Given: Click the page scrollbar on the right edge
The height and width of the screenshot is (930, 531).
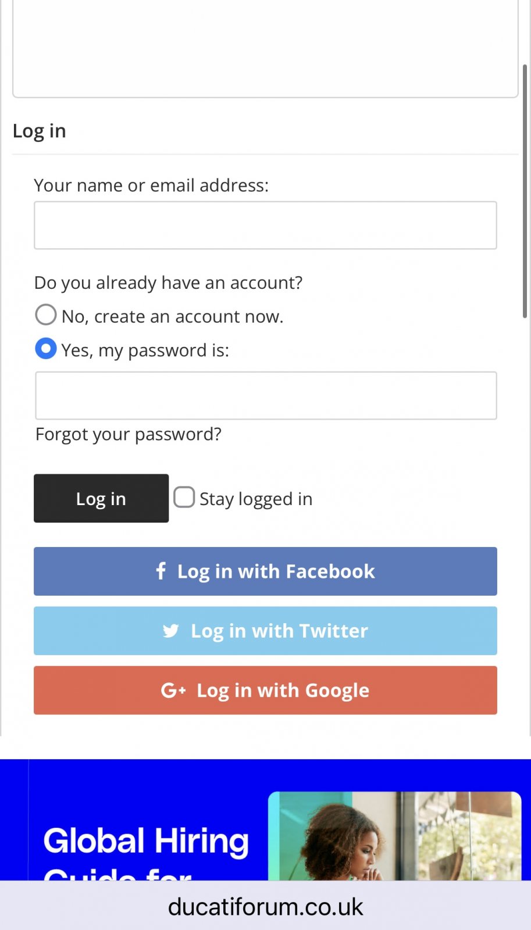Looking at the screenshot, I should pos(525,192).
